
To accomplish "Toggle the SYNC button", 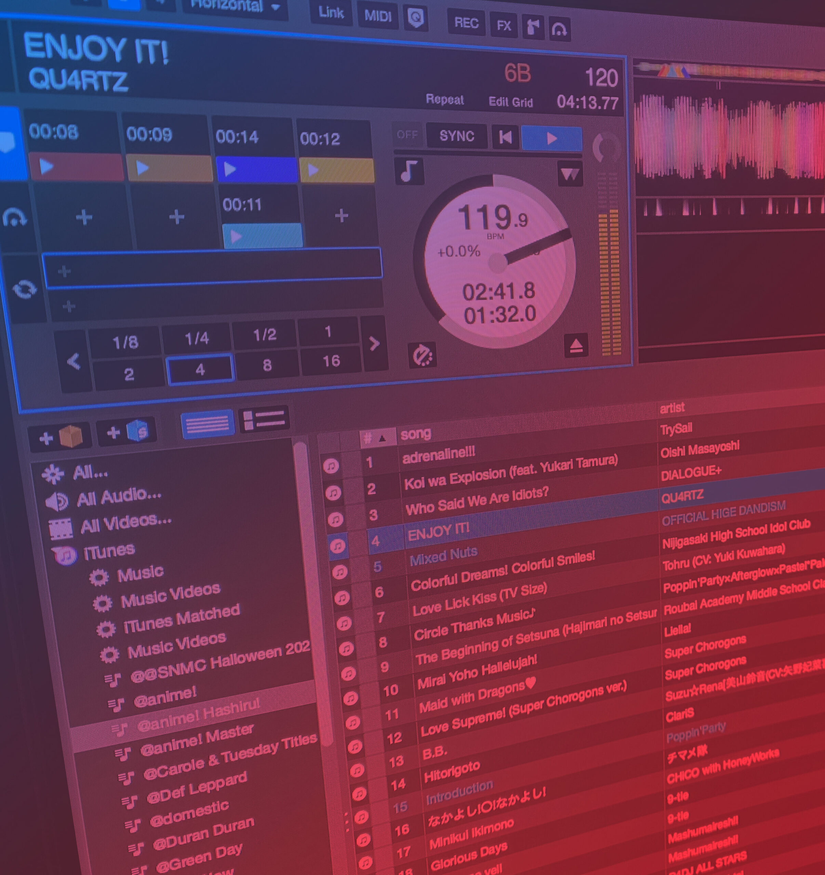I will (456, 136).
